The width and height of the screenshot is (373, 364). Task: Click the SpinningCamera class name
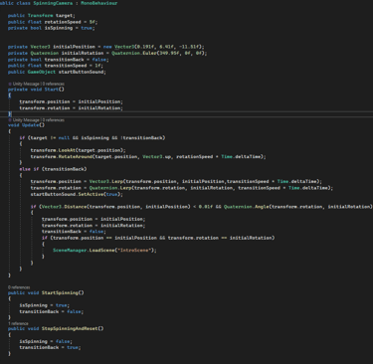52,3
